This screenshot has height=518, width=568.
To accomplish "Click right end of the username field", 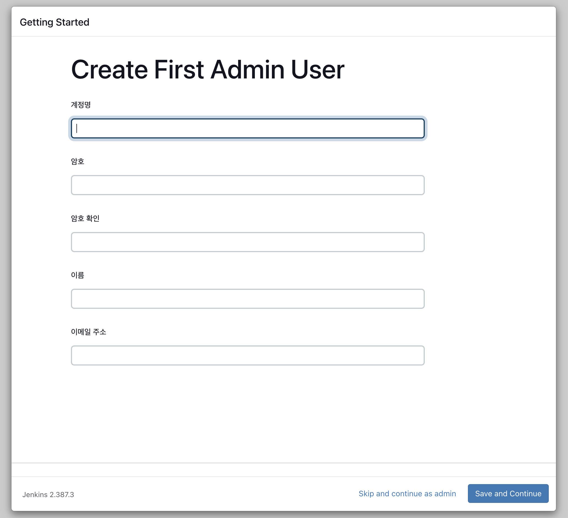I will pos(417,128).
